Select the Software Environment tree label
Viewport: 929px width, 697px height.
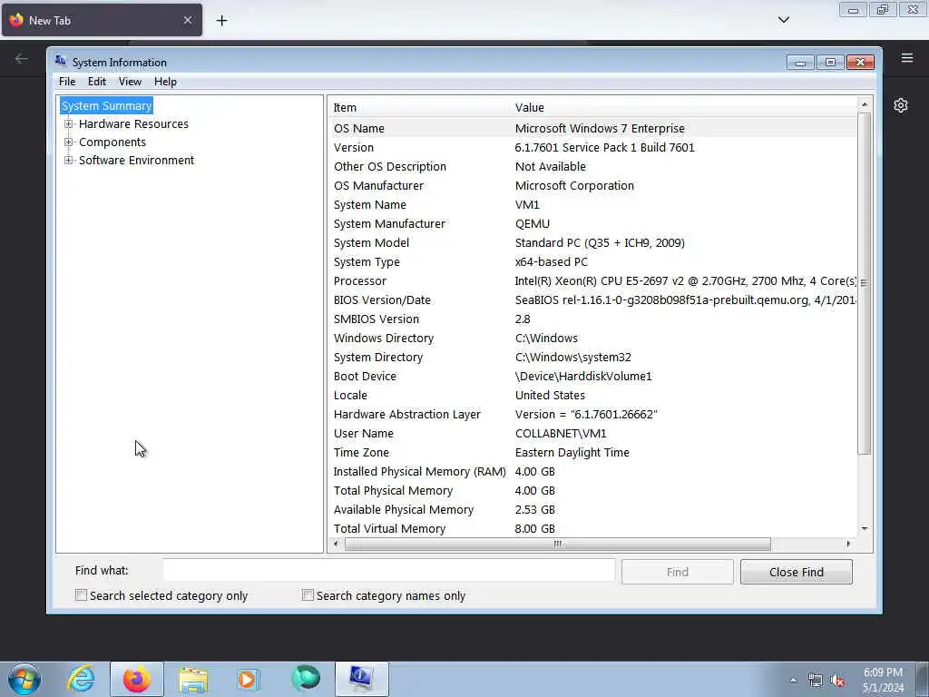[136, 160]
